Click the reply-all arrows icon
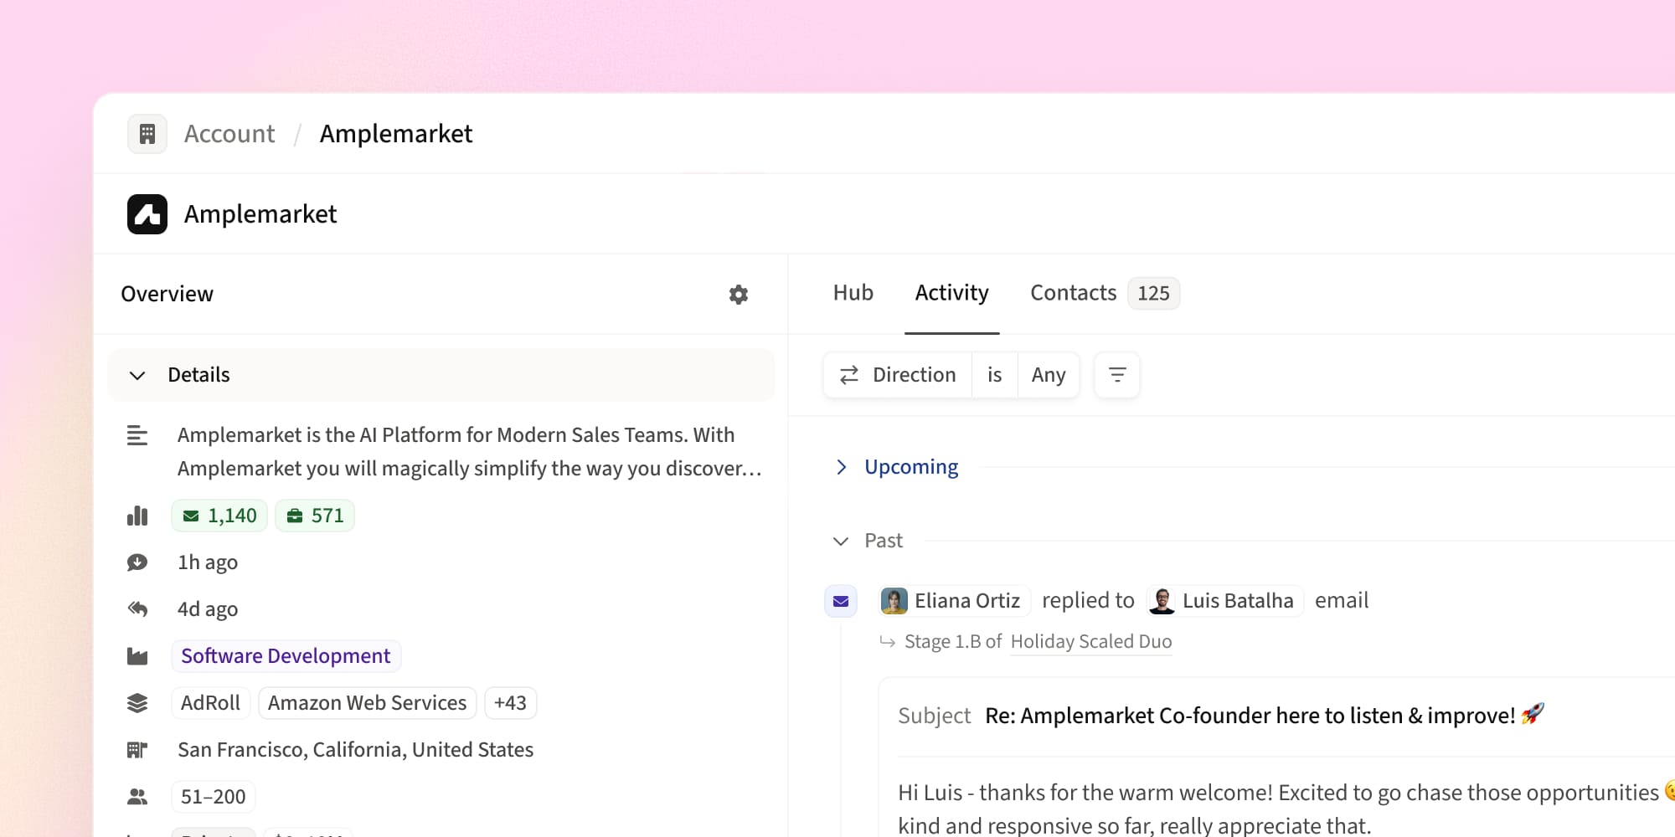The height and width of the screenshot is (837, 1675). (x=137, y=609)
